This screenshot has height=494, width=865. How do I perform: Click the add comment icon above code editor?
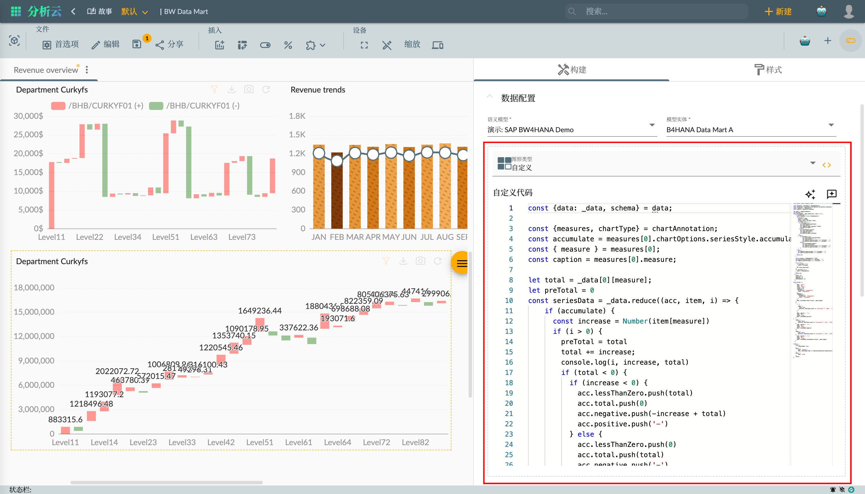point(831,194)
